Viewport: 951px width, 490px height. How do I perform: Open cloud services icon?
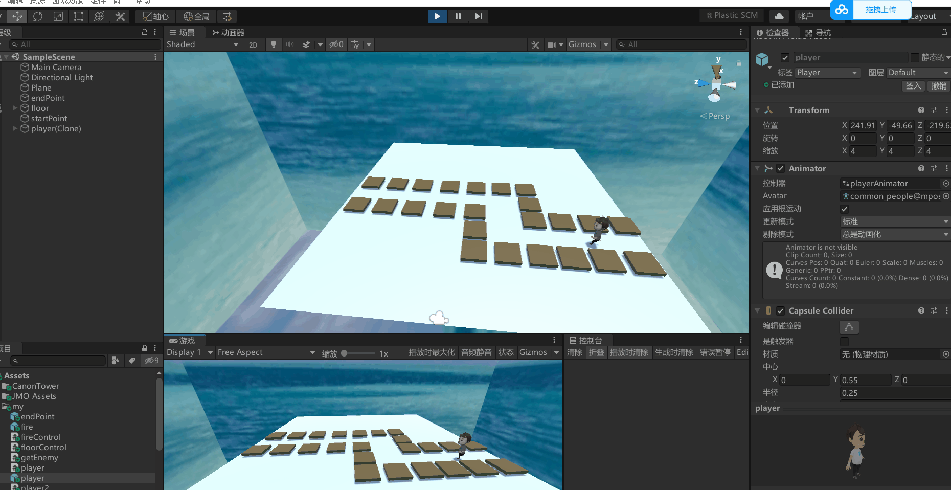point(779,16)
